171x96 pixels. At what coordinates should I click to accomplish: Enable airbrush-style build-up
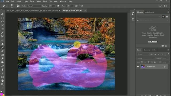[x=76, y=6]
